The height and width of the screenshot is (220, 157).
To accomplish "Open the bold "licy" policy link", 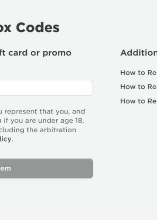I will coord(6,139).
